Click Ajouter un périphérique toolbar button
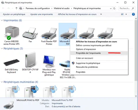The width and height of the screenshot is (138, 110). point(14,14)
